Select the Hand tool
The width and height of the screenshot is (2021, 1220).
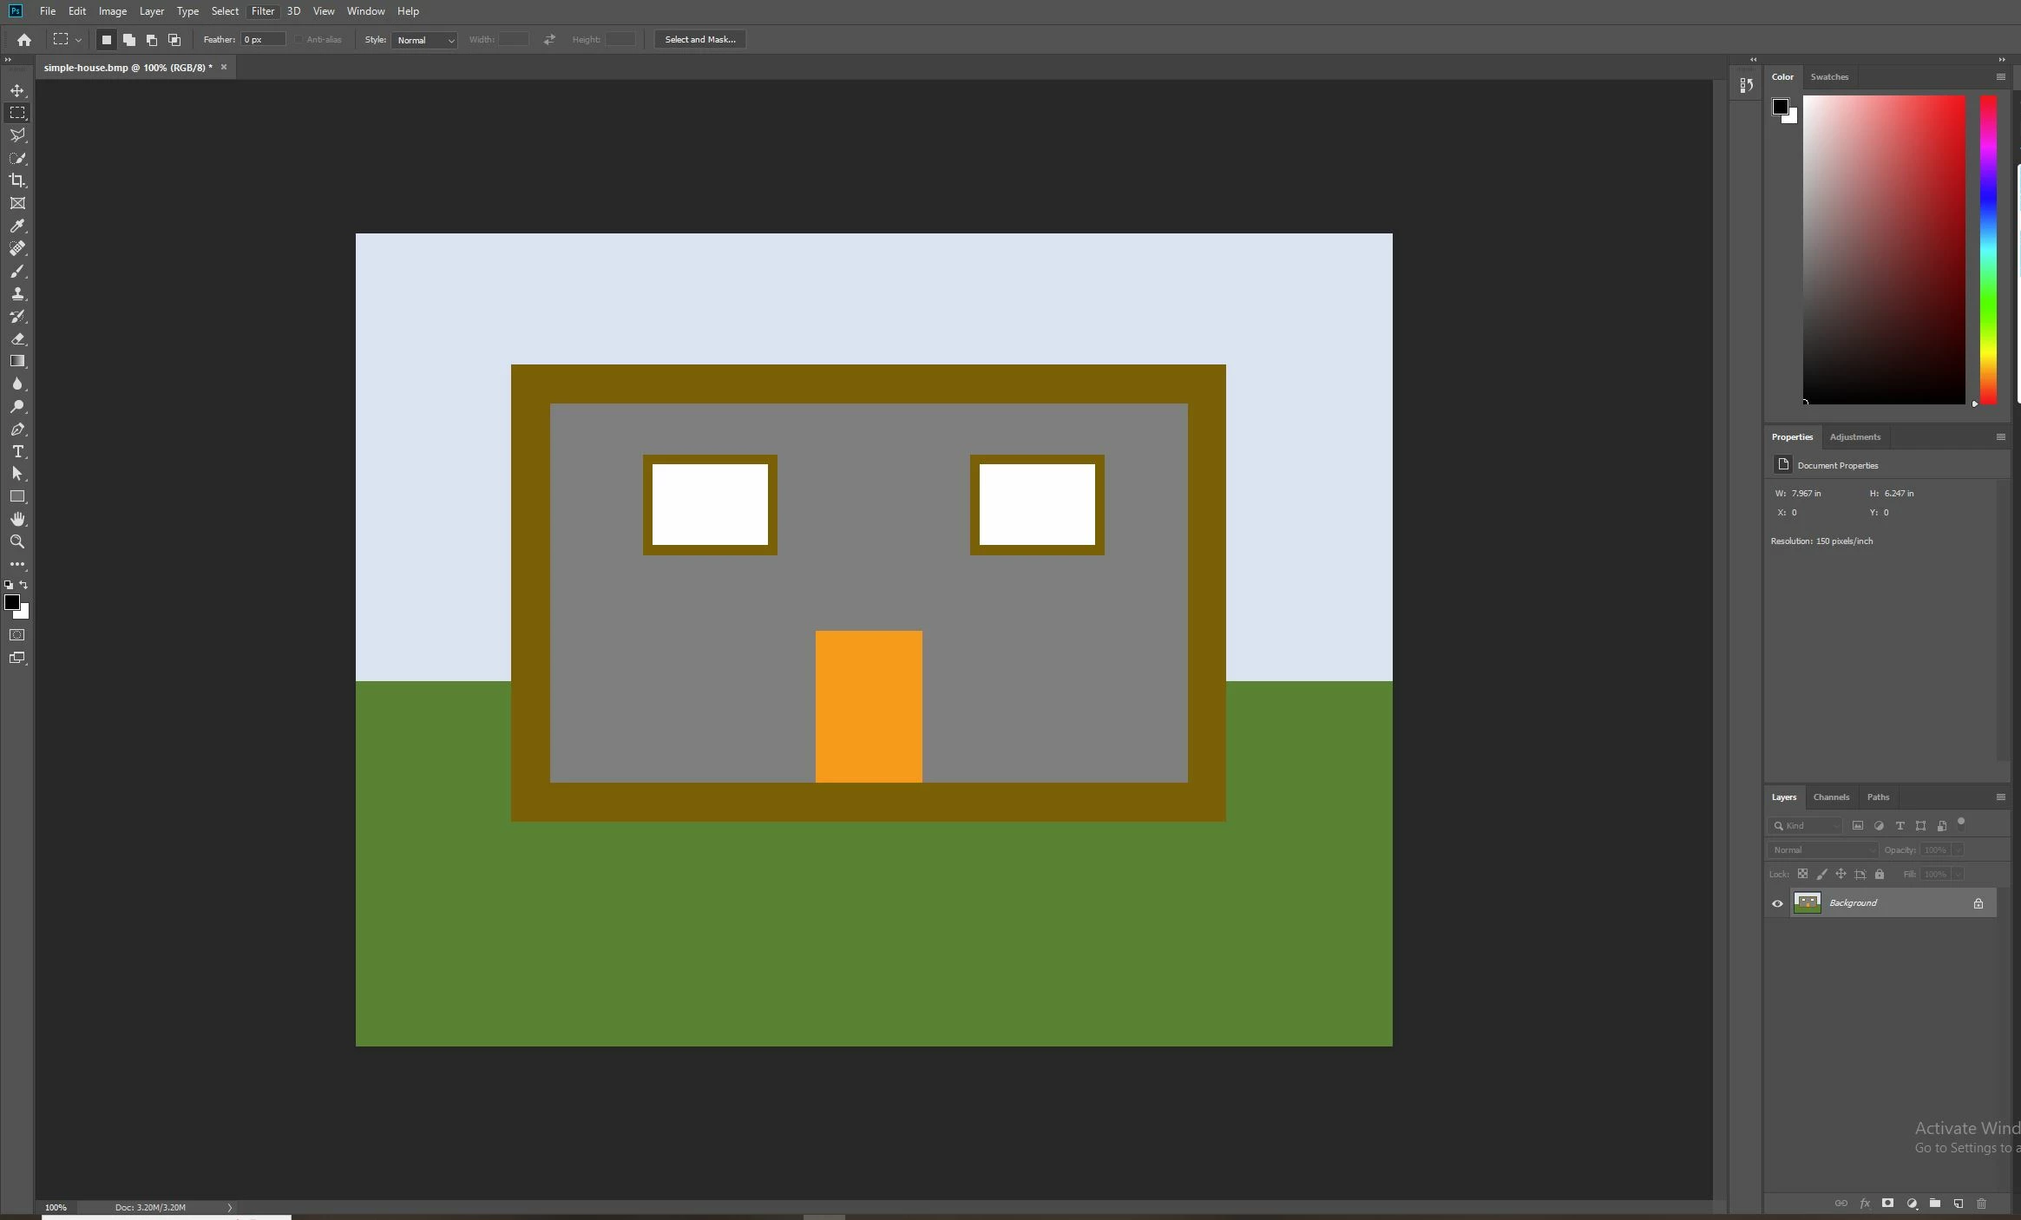click(x=17, y=519)
